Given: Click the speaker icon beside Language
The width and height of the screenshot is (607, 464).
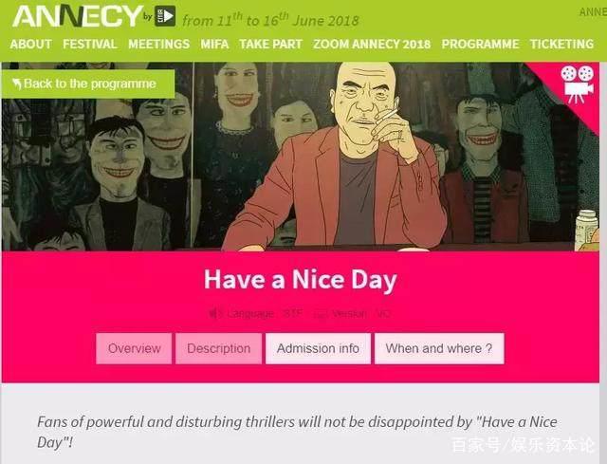Looking at the screenshot, I should (x=216, y=313).
